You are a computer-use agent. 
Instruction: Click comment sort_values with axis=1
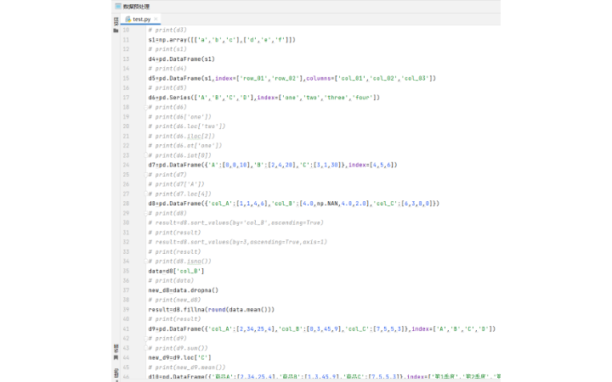coord(237,242)
